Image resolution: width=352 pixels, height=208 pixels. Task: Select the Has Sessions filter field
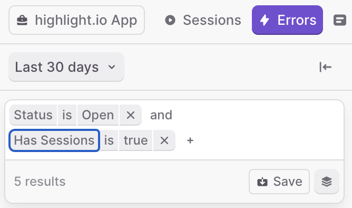point(54,140)
